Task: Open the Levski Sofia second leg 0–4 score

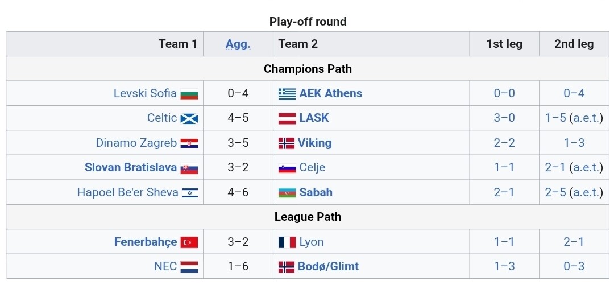Action: [574, 93]
